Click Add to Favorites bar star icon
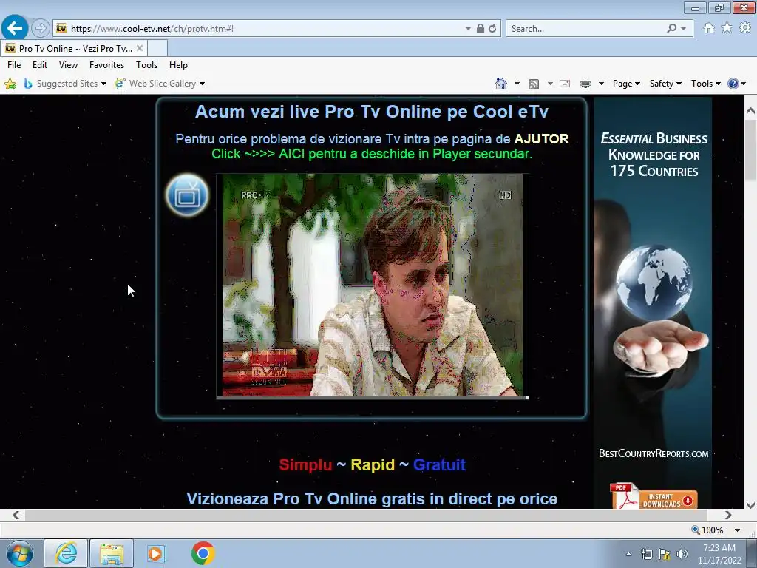 (10, 84)
